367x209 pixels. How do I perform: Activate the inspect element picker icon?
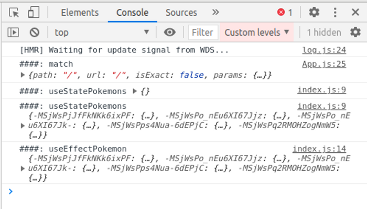14,13
